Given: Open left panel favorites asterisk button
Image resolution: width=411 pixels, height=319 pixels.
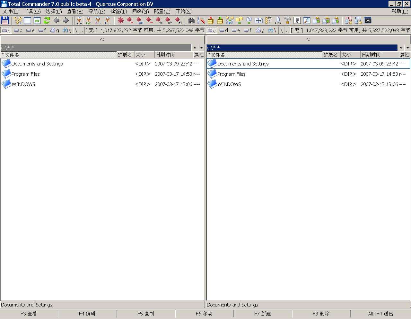Looking at the screenshot, I should click(x=195, y=47).
